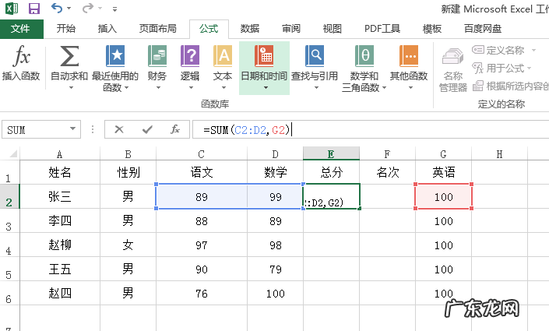Open the Name Box dropdown arrow

[x=72, y=129]
